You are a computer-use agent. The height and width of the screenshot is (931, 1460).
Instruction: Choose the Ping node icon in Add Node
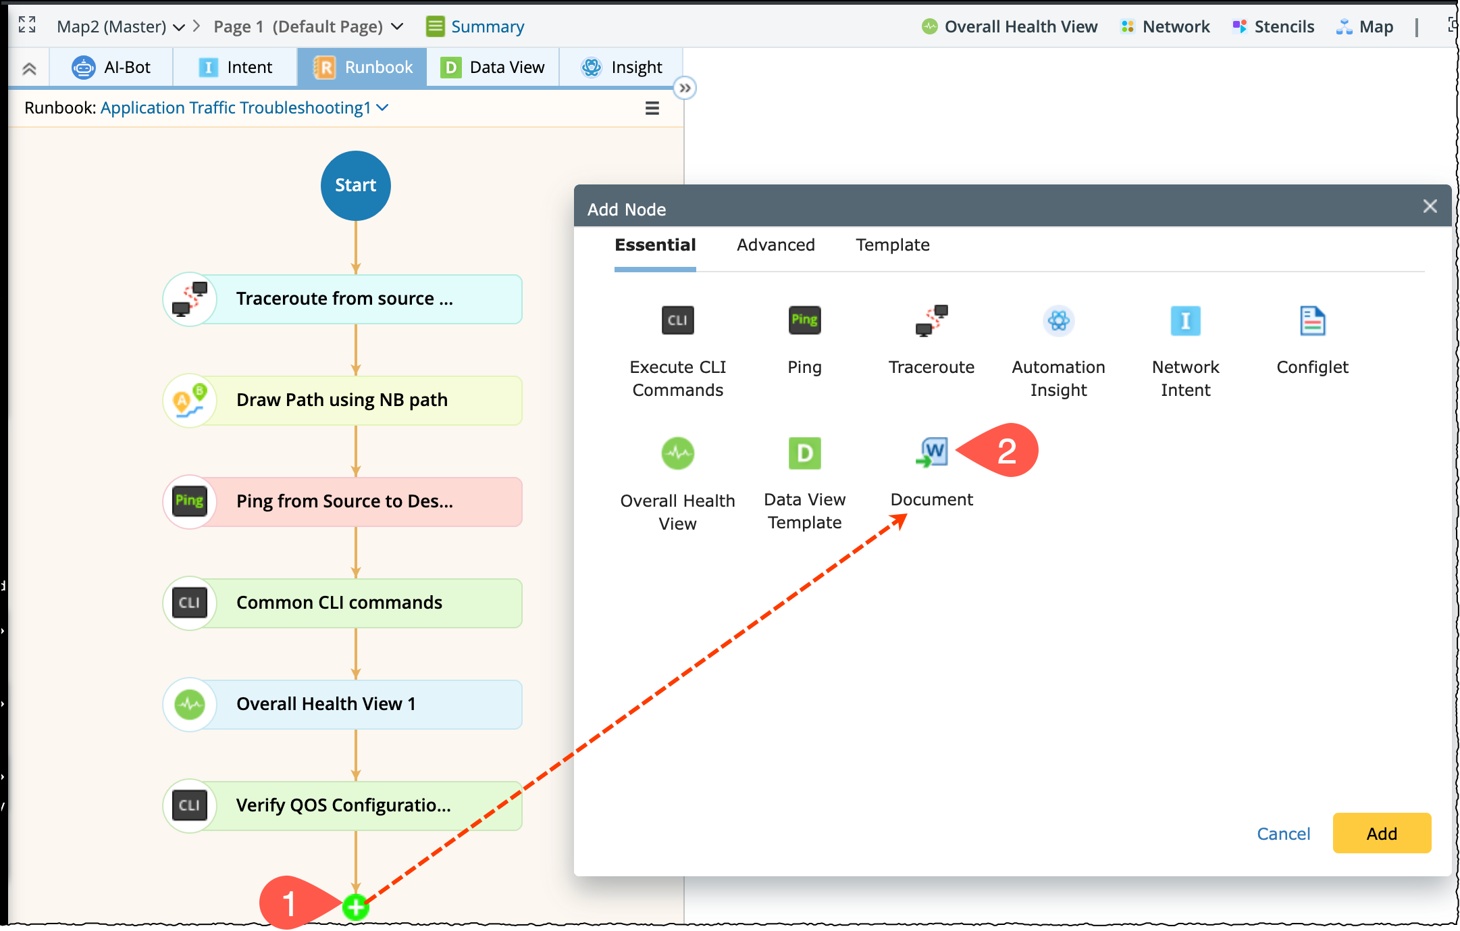point(804,320)
